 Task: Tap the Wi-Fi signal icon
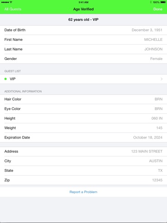coord(11,2)
